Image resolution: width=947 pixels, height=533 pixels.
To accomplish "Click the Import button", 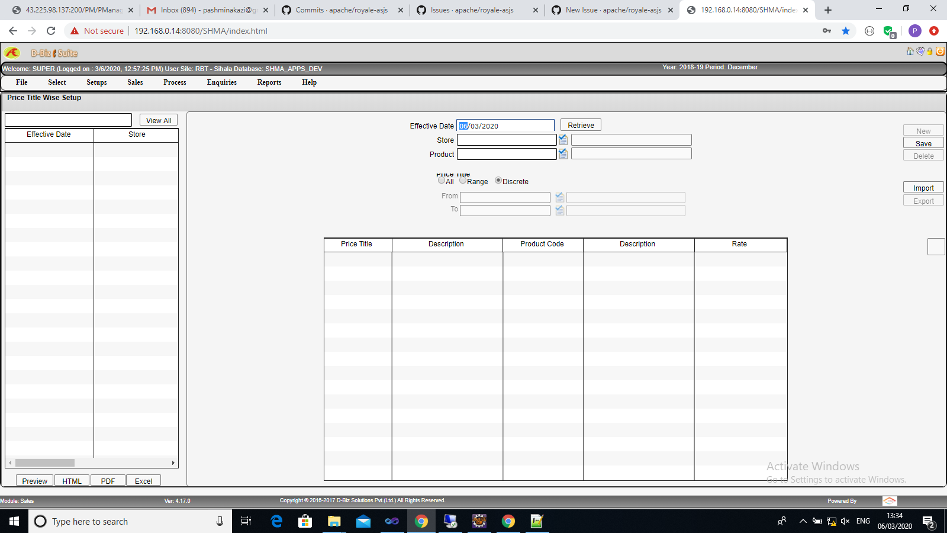I will (x=923, y=187).
